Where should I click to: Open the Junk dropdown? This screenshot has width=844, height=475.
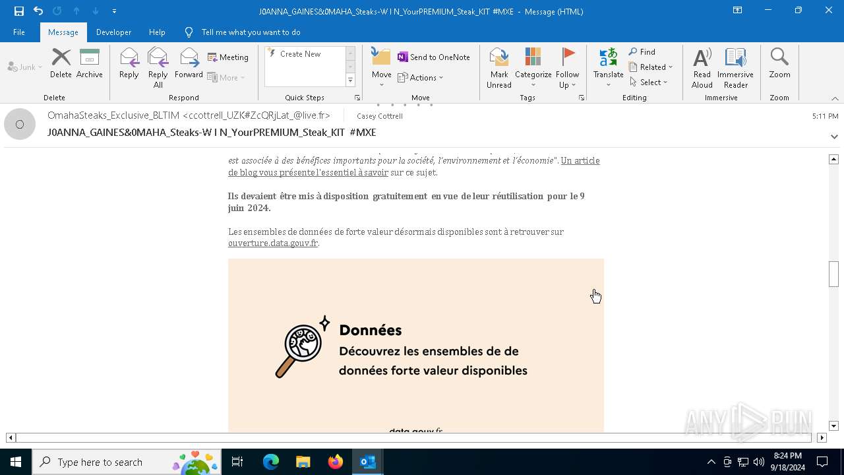pyautogui.click(x=24, y=67)
